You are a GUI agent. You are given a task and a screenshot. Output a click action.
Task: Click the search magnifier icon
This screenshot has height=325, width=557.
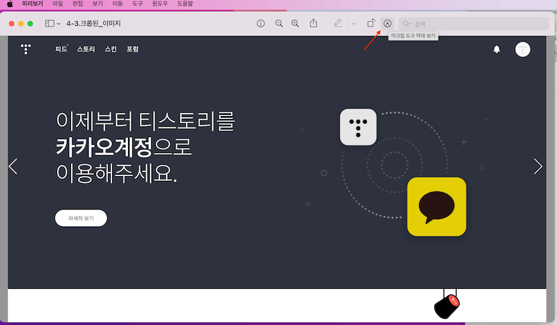pos(406,24)
